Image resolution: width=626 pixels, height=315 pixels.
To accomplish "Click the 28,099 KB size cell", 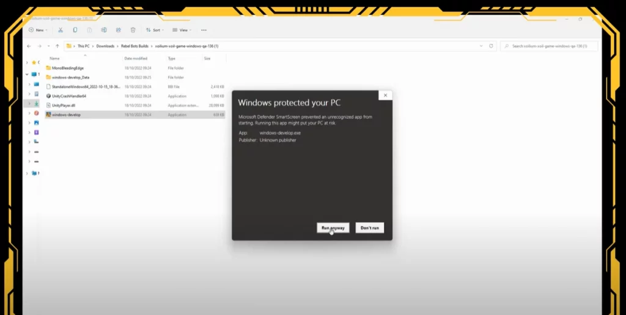I will click(216, 105).
